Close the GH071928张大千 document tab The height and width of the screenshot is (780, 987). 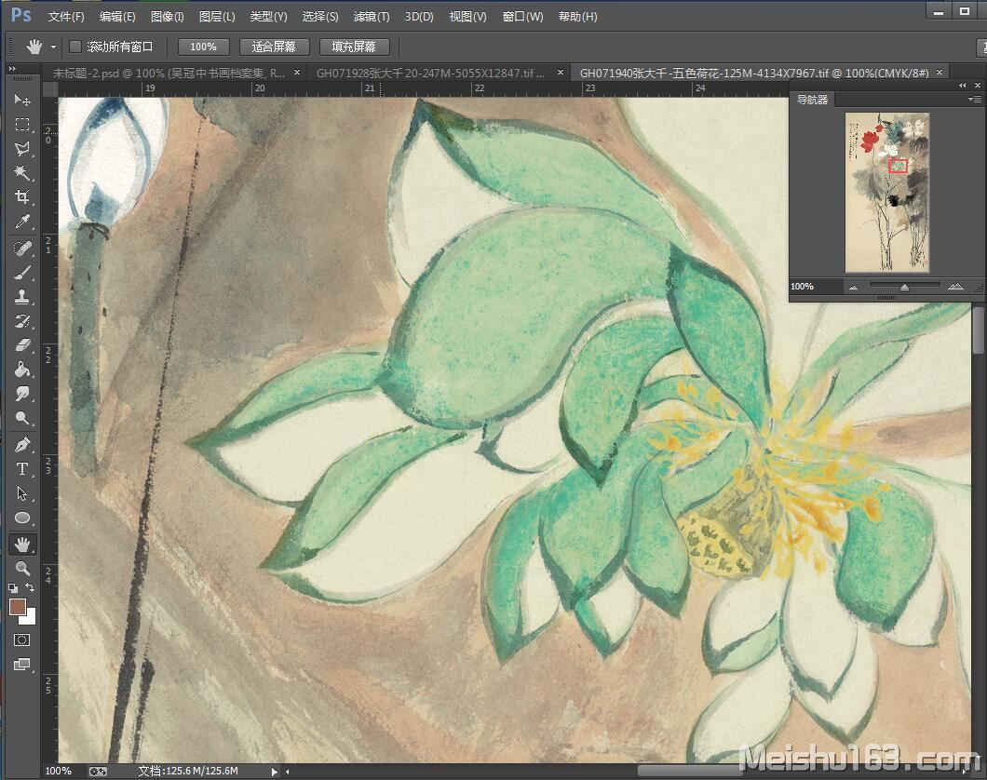(x=561, y=73)
